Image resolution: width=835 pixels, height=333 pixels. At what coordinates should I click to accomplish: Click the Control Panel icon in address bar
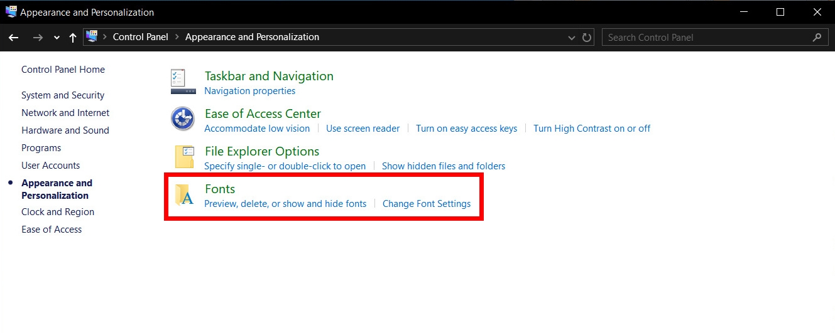pyautogui.click(x=92, y=37)
